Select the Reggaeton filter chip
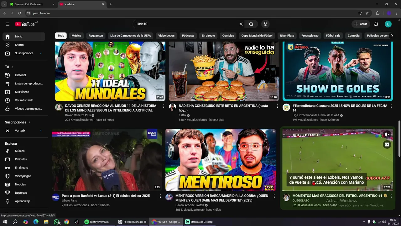401x226 pixels. click(96, 36)
